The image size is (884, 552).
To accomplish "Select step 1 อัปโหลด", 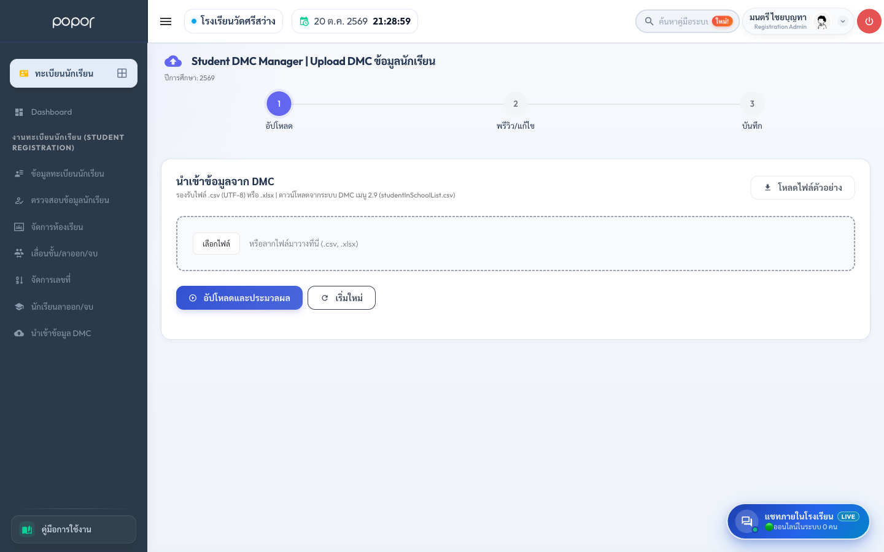I will [x=279, y=104].
